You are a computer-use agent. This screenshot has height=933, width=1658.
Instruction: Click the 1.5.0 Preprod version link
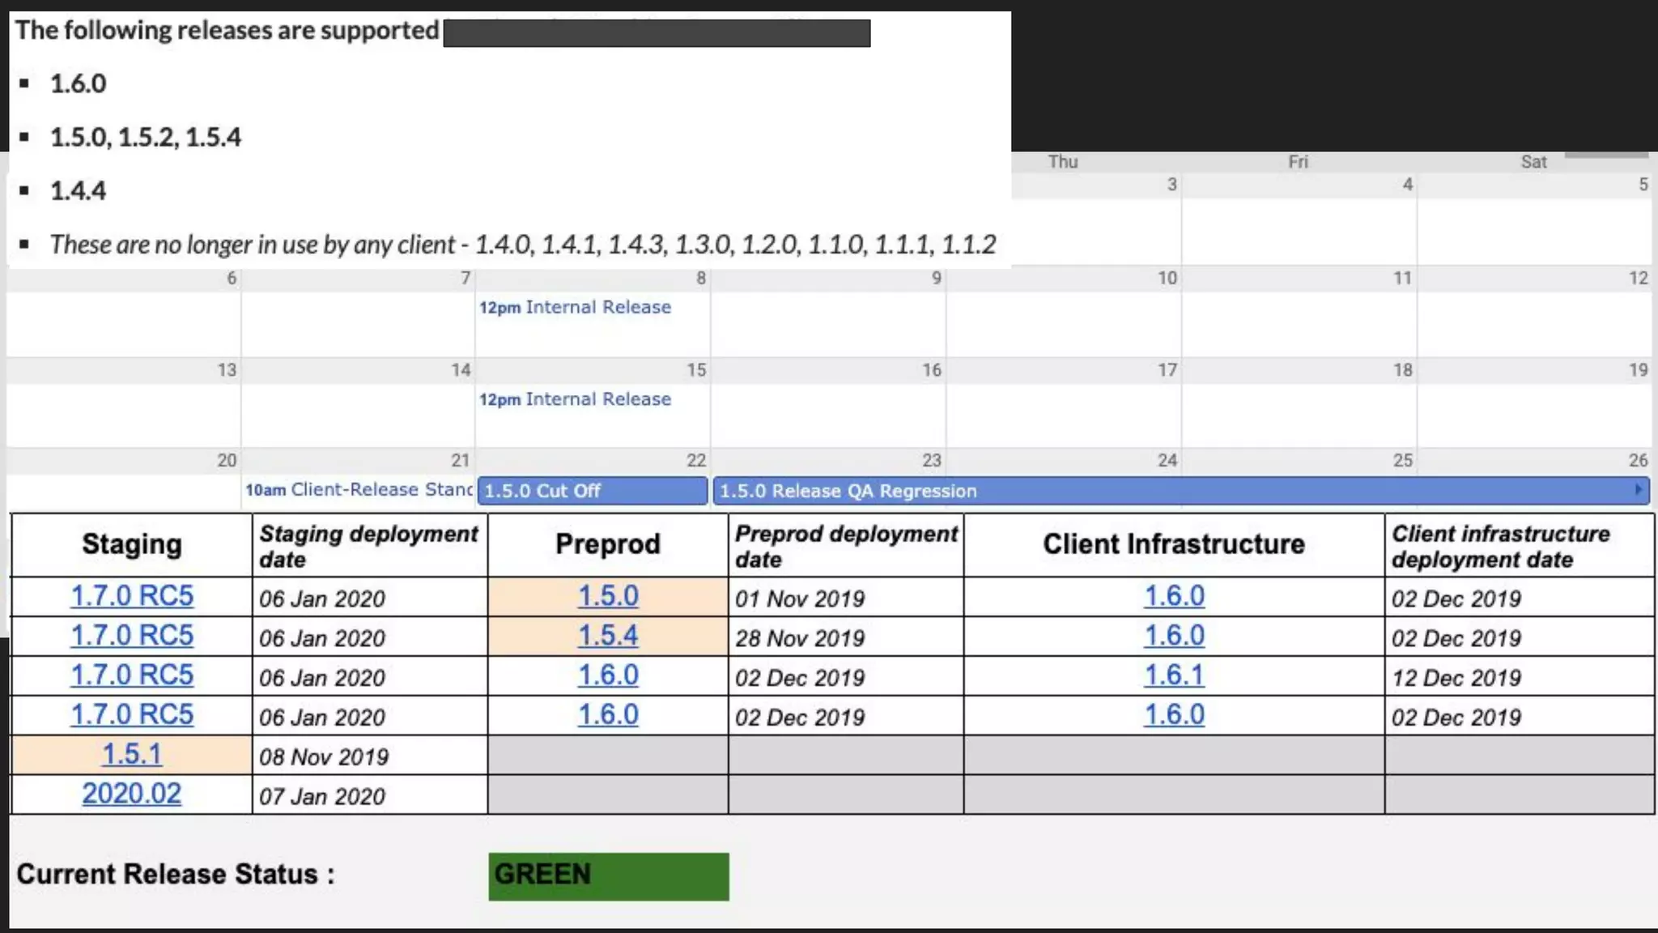tap(608, 596)
